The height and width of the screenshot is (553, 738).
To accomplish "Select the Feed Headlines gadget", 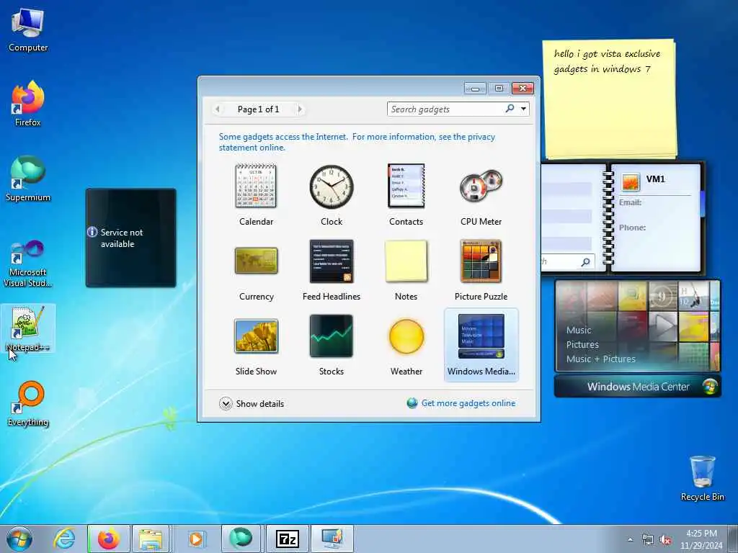I will click(332, 270).
